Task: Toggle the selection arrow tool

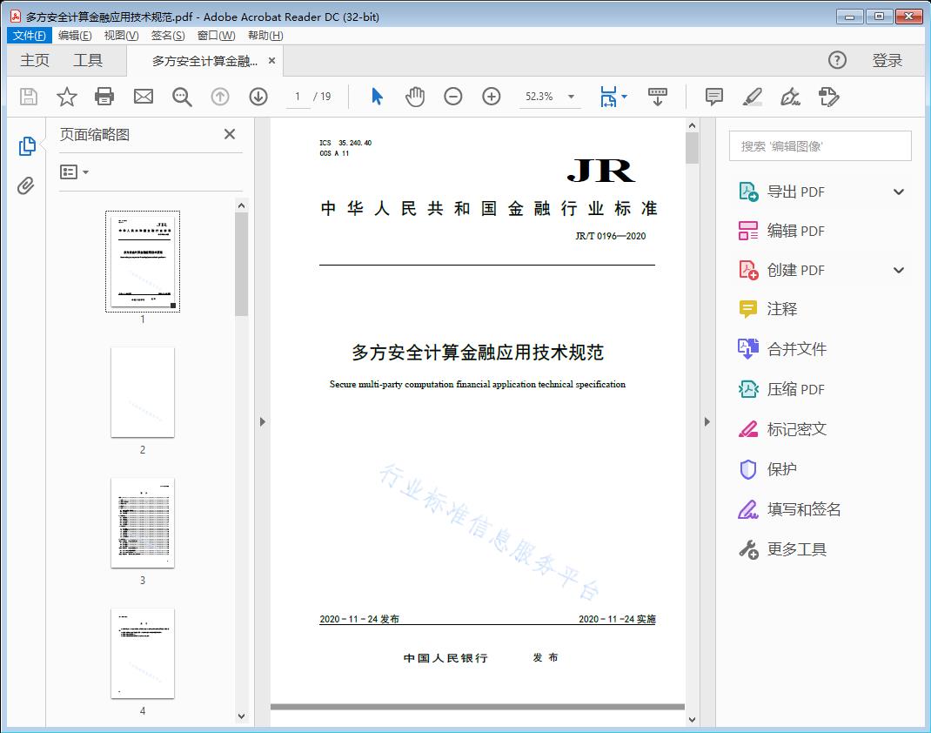Action: [377, 97]
